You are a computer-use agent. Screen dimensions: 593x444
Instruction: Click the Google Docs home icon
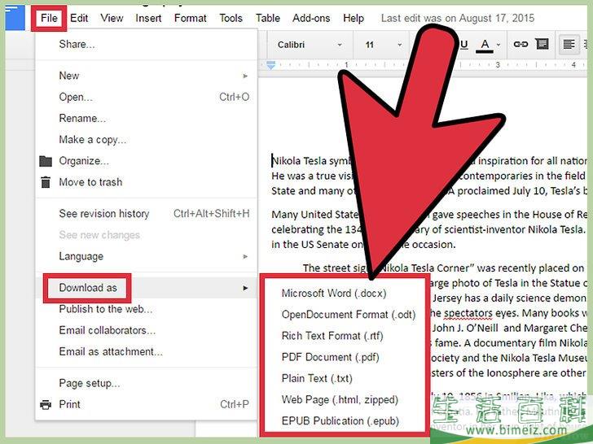[15, 17]
